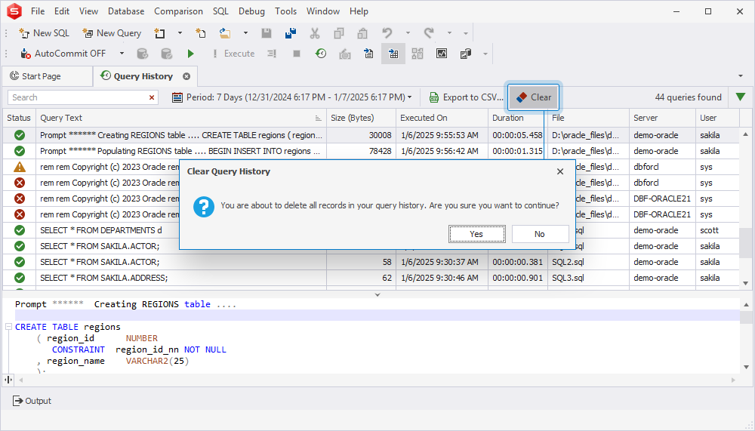Open the top toolbar overflow options arrow
Image resolution: width=755 pixels, height=431 pixels.
pyautogui.click(x=466, y=33)
